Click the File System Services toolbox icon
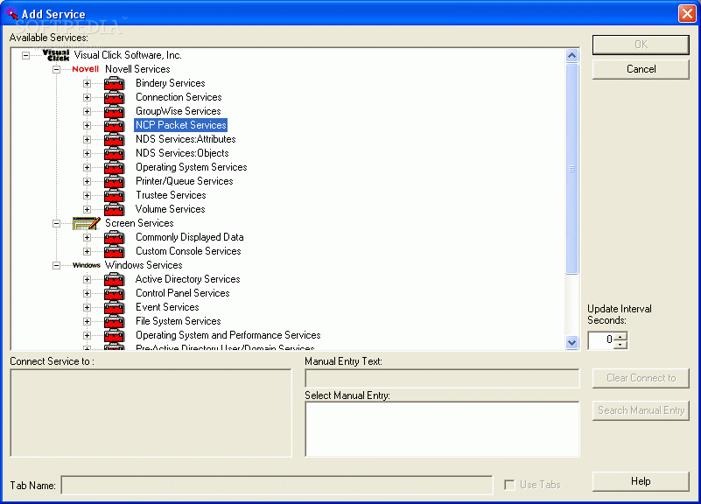This screenshot has width=701, height=504. tap(114, 321)
